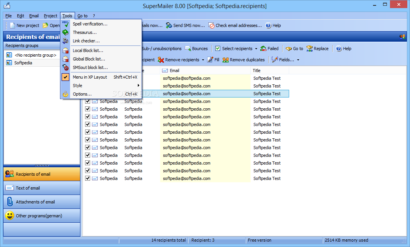The width and height of the screenshot is (410, 247).
Task: Open the Project menu
Action: pyautogui.click(x=50, y=16)
